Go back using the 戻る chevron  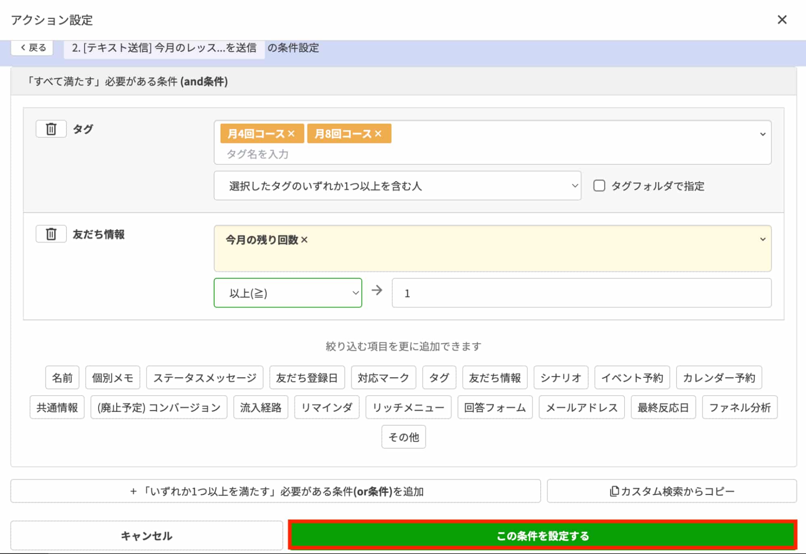click(32, 47)
